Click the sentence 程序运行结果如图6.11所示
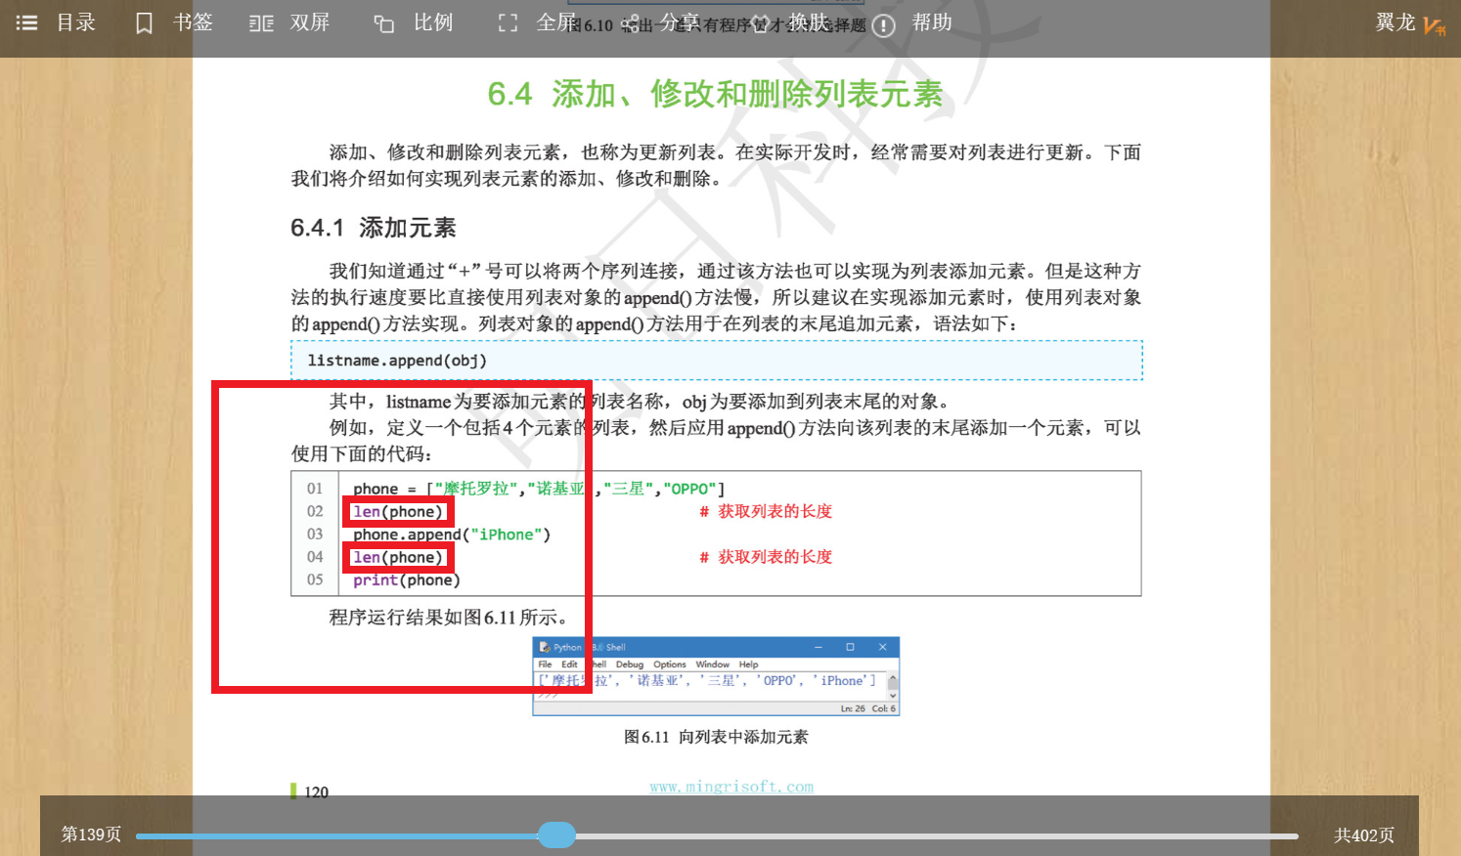This screenshot has height=856, width=1461. tap(448, 618)
